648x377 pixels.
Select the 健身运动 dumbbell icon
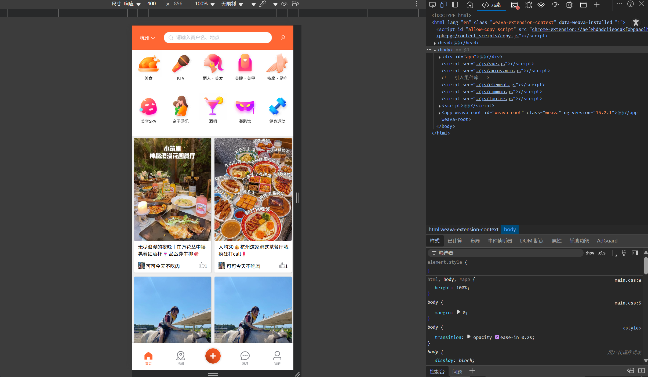coord(277,106)
